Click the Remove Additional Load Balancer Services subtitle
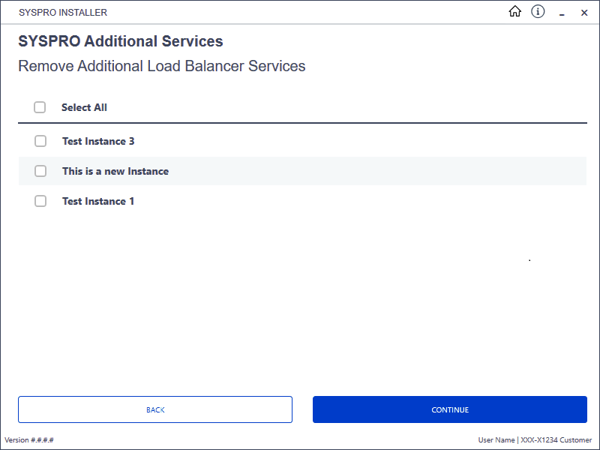600x450 pixels. point(162,66)
